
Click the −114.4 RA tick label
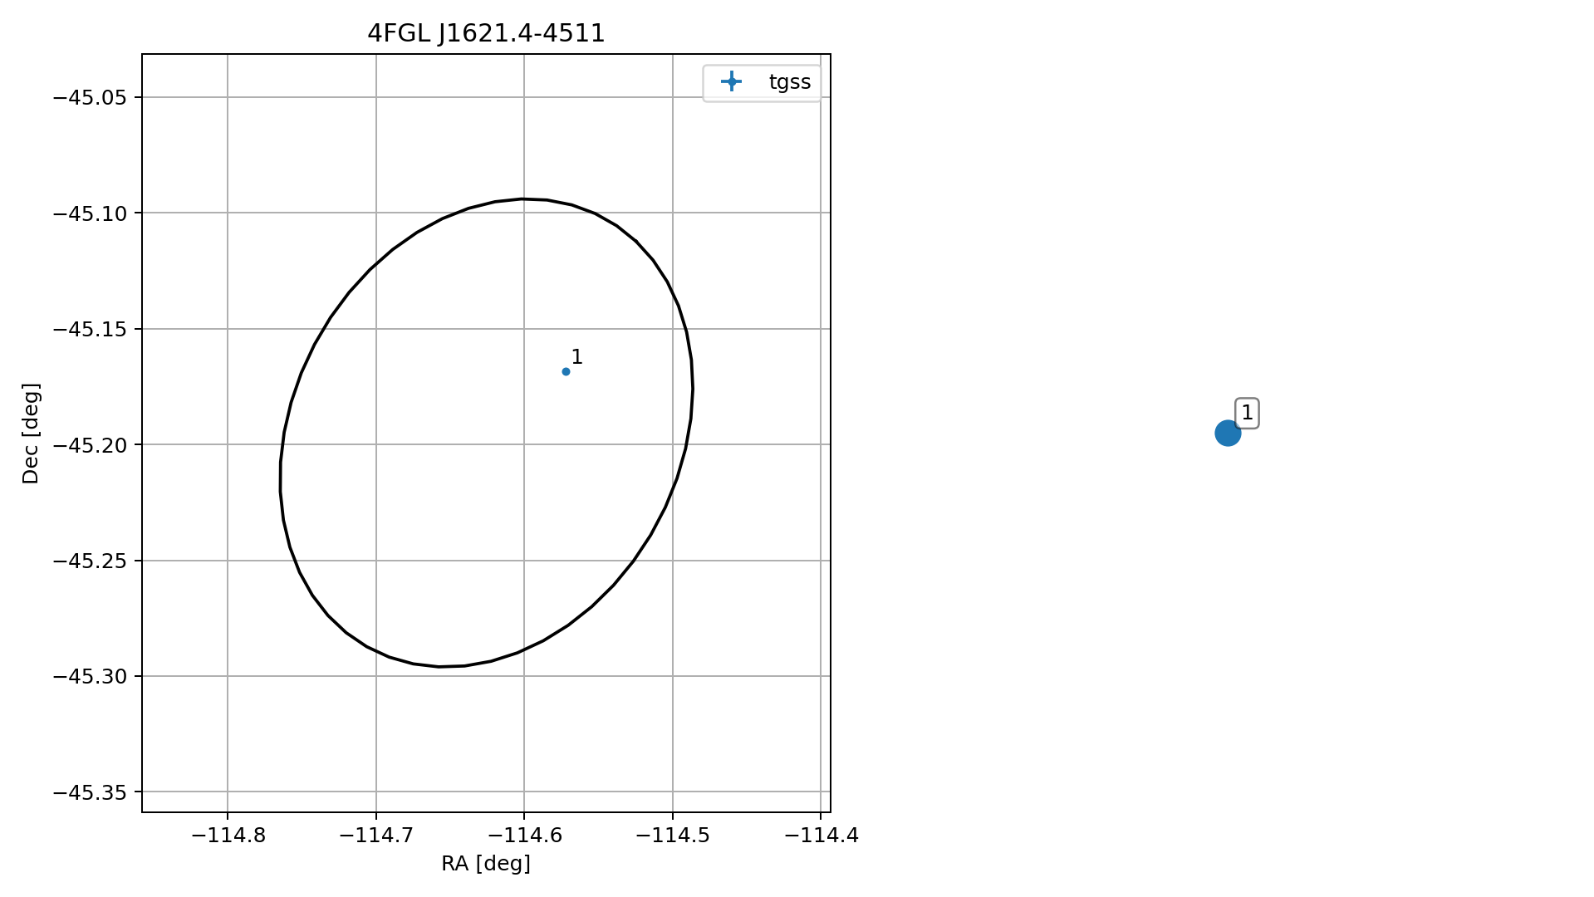point(822,836)
